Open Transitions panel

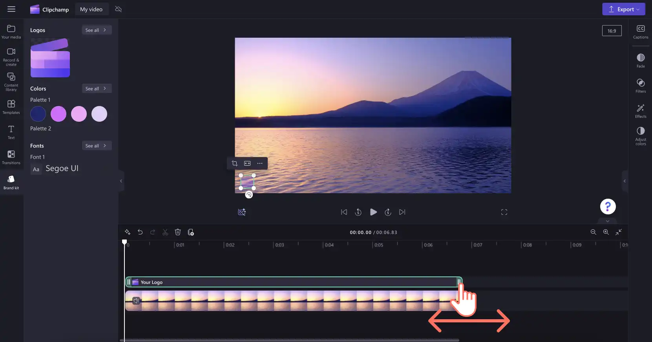click(x=11, y=157)
